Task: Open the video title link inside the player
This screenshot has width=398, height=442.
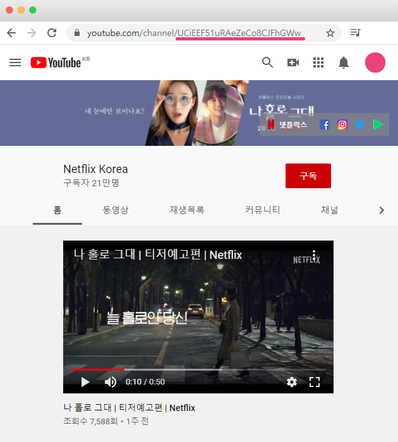Action: click(x=158, y=254)
